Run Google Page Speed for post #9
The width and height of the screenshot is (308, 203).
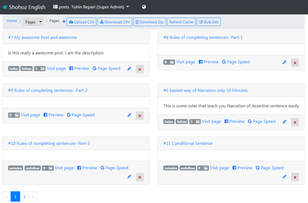80,115
